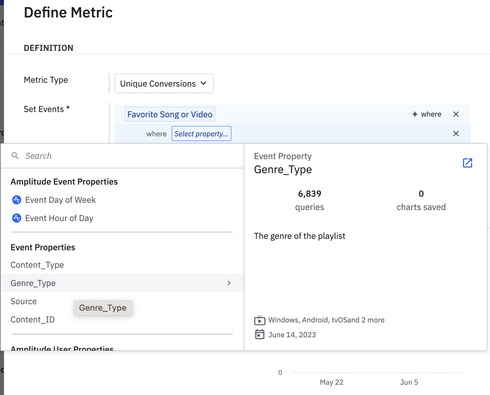
Task: Remove the Favorite Song or Video event
Action: 456,114
